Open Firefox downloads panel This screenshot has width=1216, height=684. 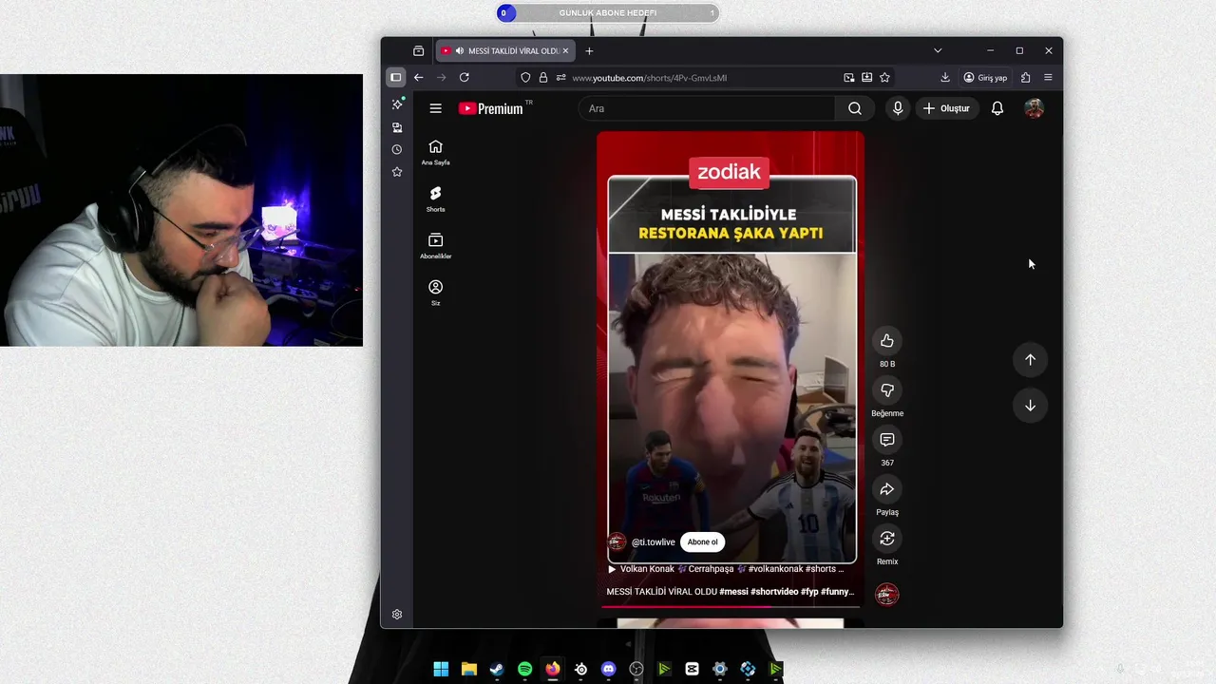(945, 77)
